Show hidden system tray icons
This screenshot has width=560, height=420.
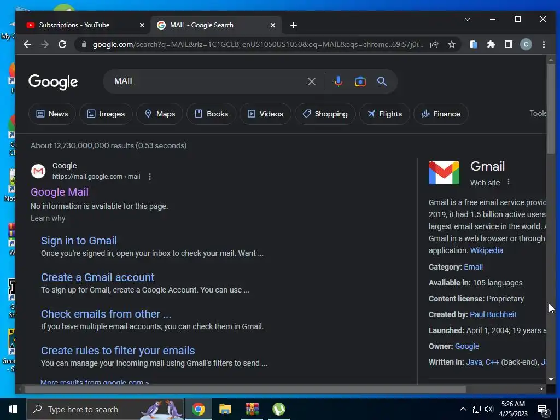[463, 409]
